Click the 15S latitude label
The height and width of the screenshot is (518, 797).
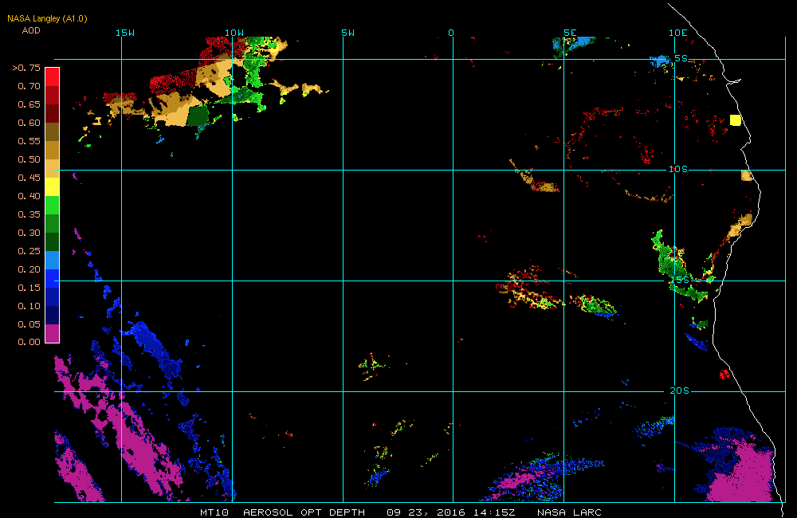680,280
